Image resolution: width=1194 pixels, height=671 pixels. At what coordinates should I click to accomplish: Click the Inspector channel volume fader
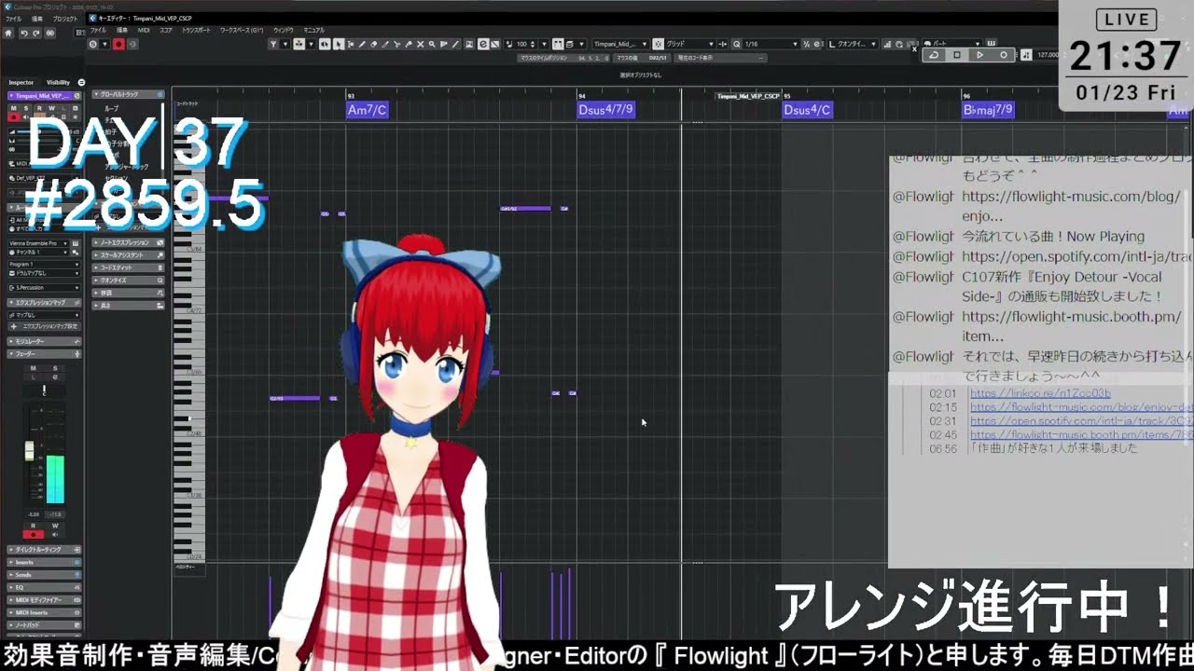coord(29,451)
